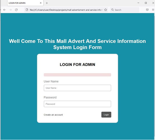155x140 pixels.
Task: Click the browser forward arrow
Action: tap(10, 10)
